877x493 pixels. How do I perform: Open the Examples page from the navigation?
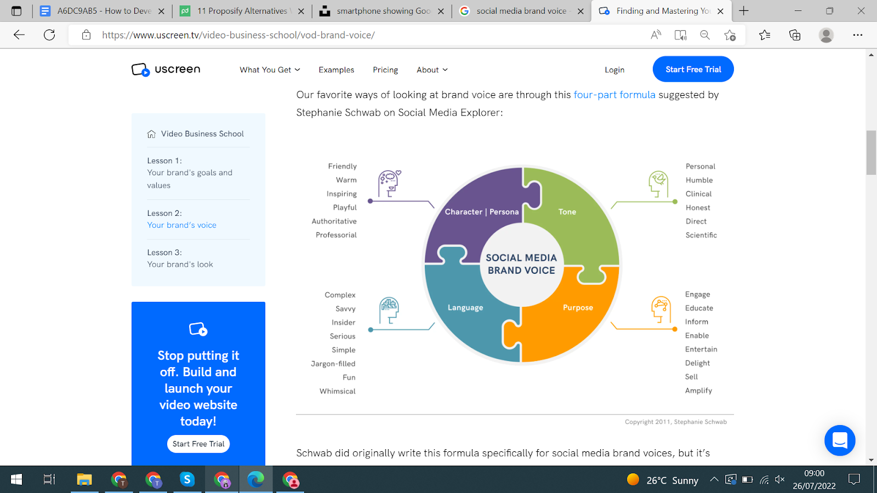(337, 70)
